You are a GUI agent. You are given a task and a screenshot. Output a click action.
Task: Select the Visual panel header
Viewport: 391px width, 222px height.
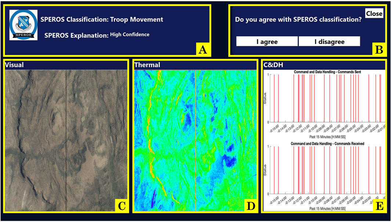[66, 65]
